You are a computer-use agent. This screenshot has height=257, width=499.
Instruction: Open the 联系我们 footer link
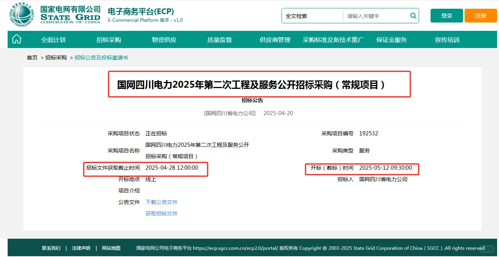(x=52, y=248)
